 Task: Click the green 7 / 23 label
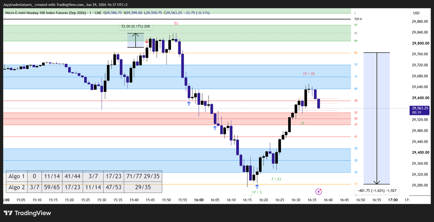click(x=276, y=179)
